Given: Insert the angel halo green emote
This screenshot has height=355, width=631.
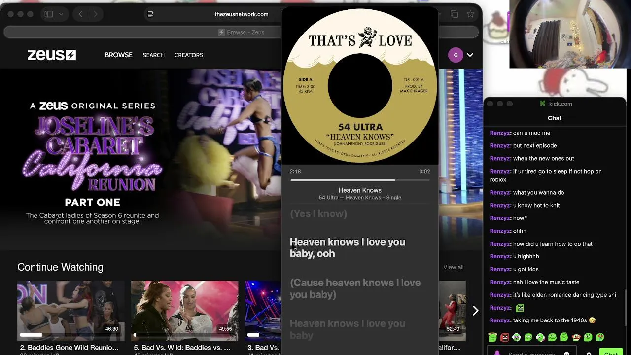Looking at the screenshot, I should tap(492, 337).
